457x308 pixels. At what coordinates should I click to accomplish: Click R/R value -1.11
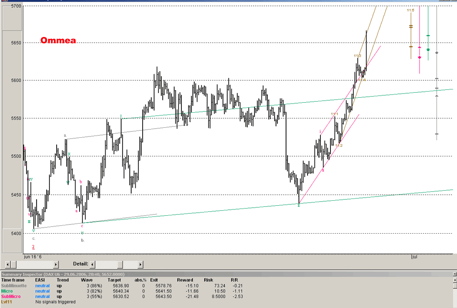point(238,291)
